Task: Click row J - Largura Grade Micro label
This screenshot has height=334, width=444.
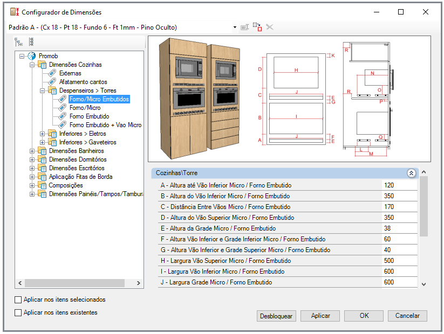Action: 216,282
